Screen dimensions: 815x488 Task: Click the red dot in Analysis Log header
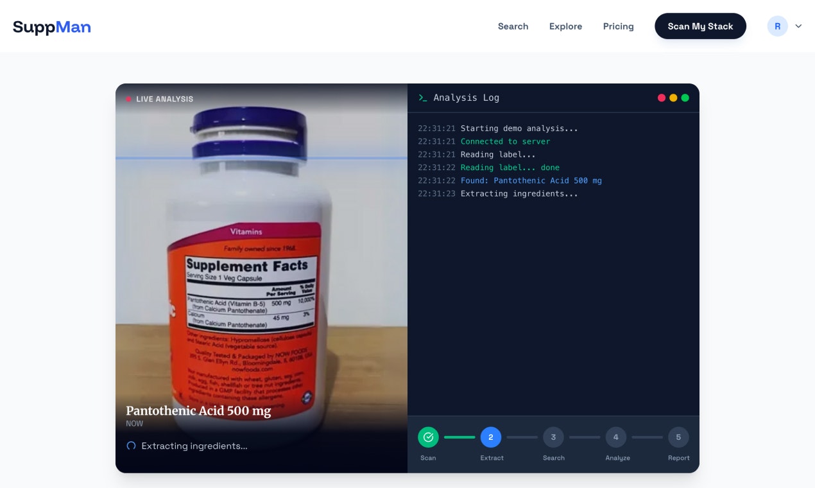coord(662,98)
